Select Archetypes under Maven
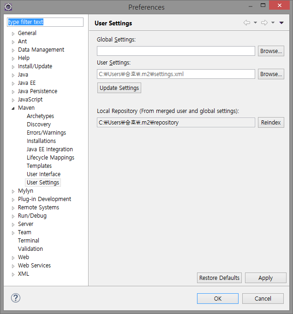The image size is (293, 314). point(40,116)
